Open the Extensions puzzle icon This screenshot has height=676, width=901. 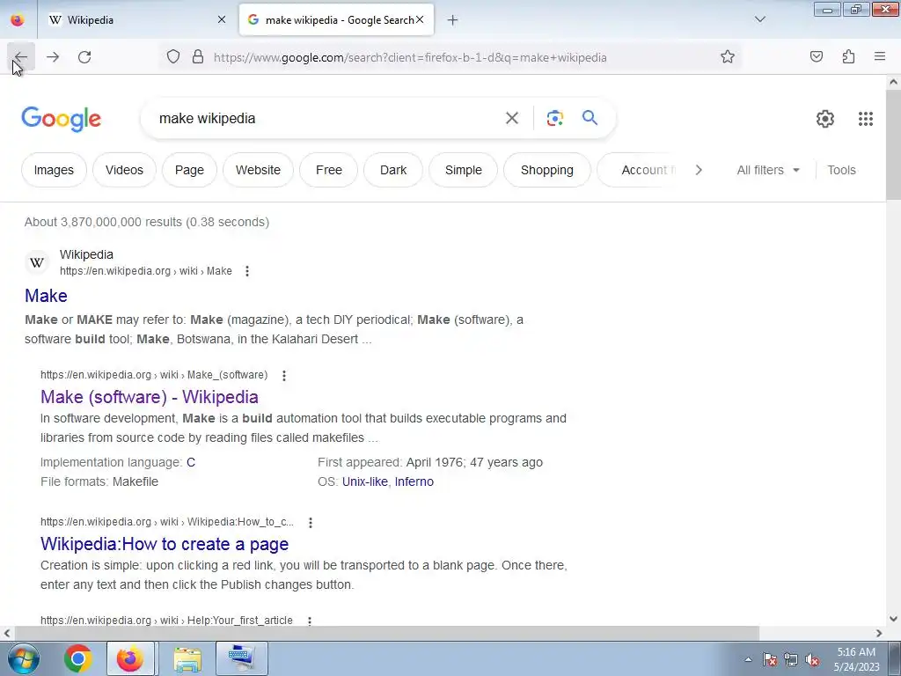pyautogui.click(x=848, y=57)
